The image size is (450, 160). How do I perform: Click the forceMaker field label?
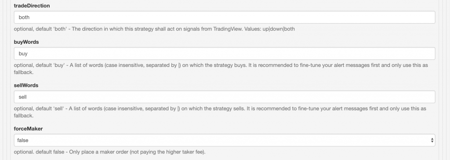coord(28,129)
